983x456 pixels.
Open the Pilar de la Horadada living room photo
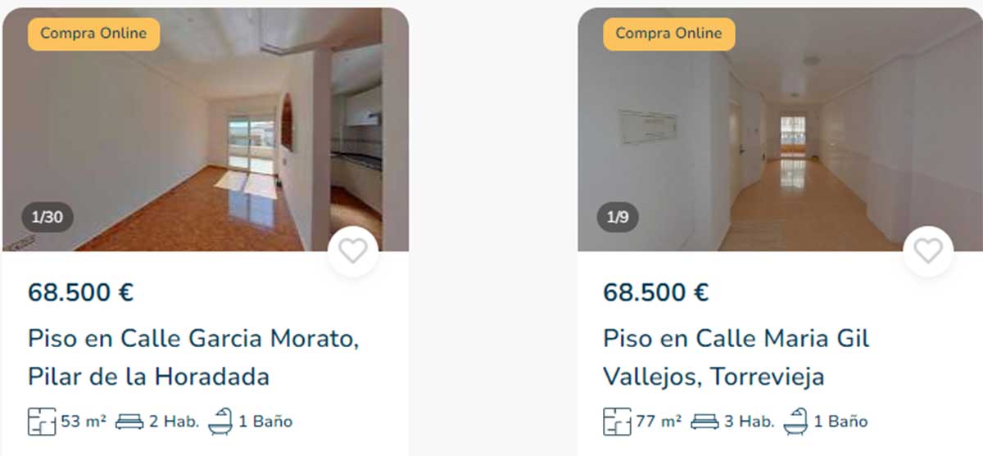tap(206, 129)
